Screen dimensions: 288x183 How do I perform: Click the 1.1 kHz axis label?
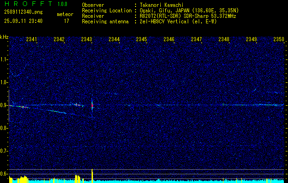click(x=4, y=59)
